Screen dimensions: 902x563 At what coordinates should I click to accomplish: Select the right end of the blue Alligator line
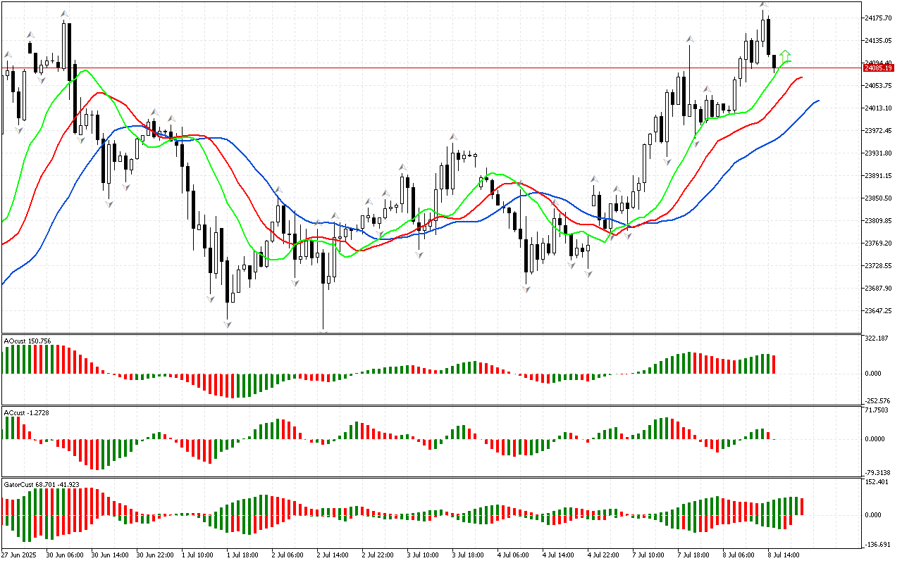pyautogui.click(x=817, y=101)
